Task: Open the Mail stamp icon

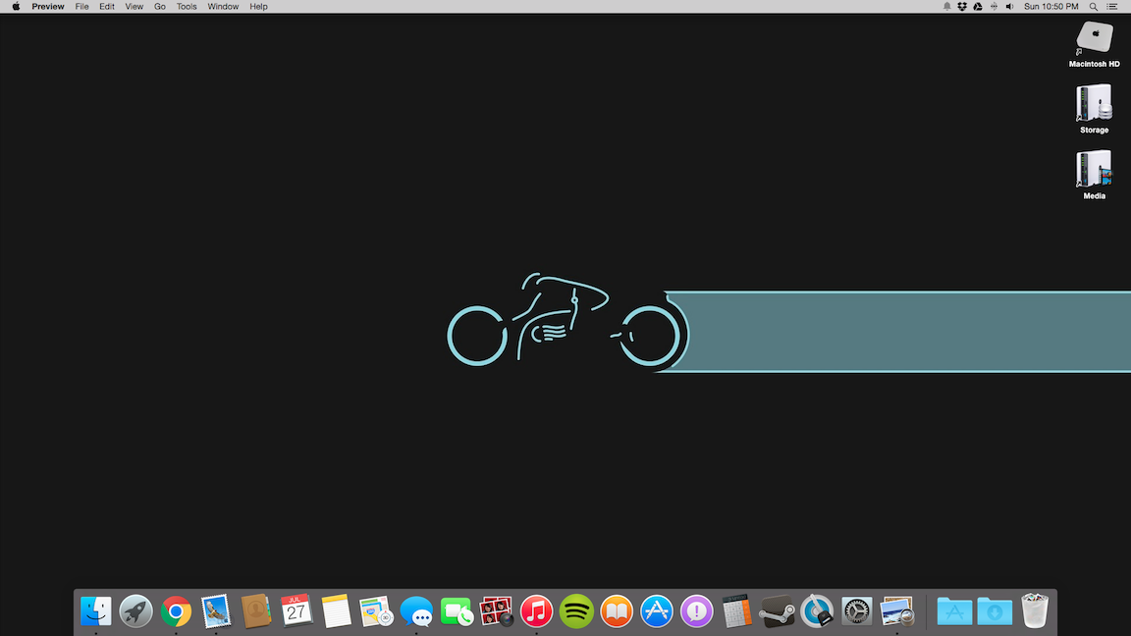Action: 216,611
